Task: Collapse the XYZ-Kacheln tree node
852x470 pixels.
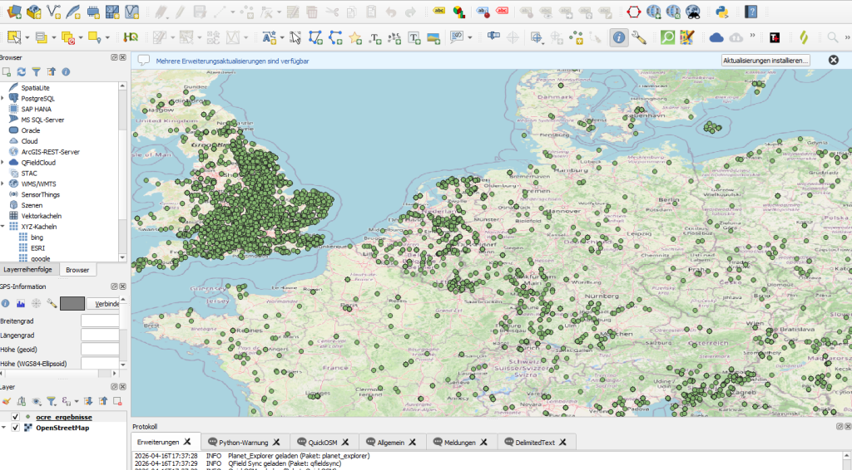Action: click(x=3, y=227)
